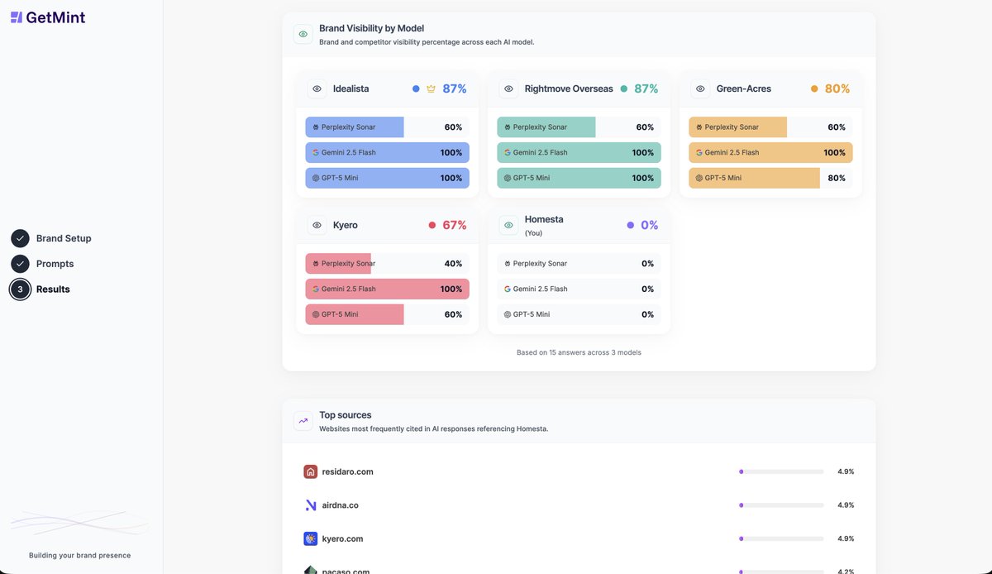Click the Top sources heading

(346, 415)
